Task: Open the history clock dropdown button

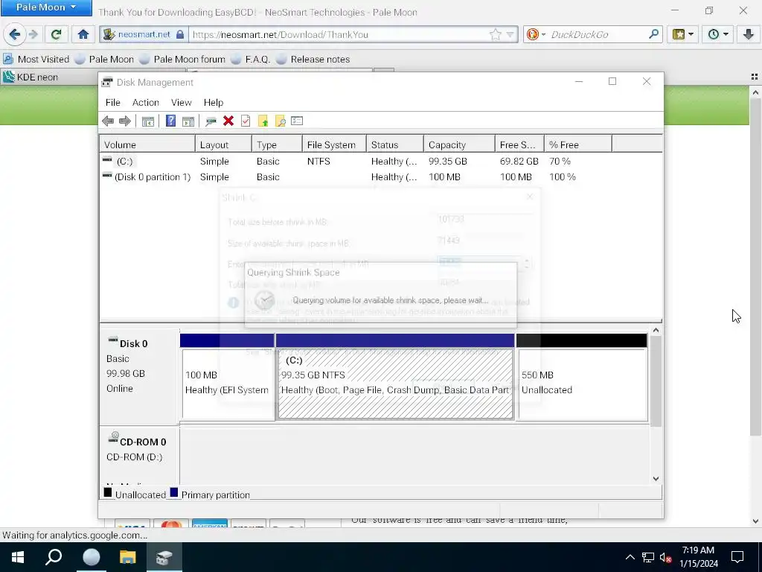Action: pos(718,34)
